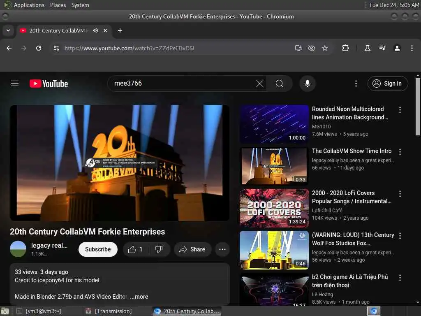
Task: Subscribe to the channel
Action: pyautogui.click(x=98, y=249)
